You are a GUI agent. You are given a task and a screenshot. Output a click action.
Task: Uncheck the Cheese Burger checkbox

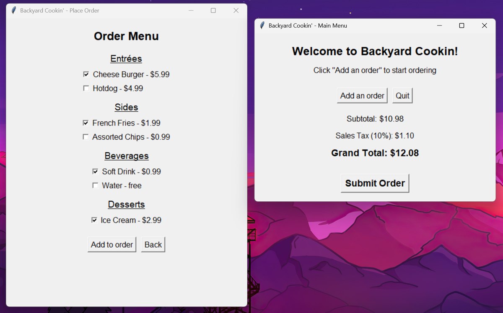(86, 74)
